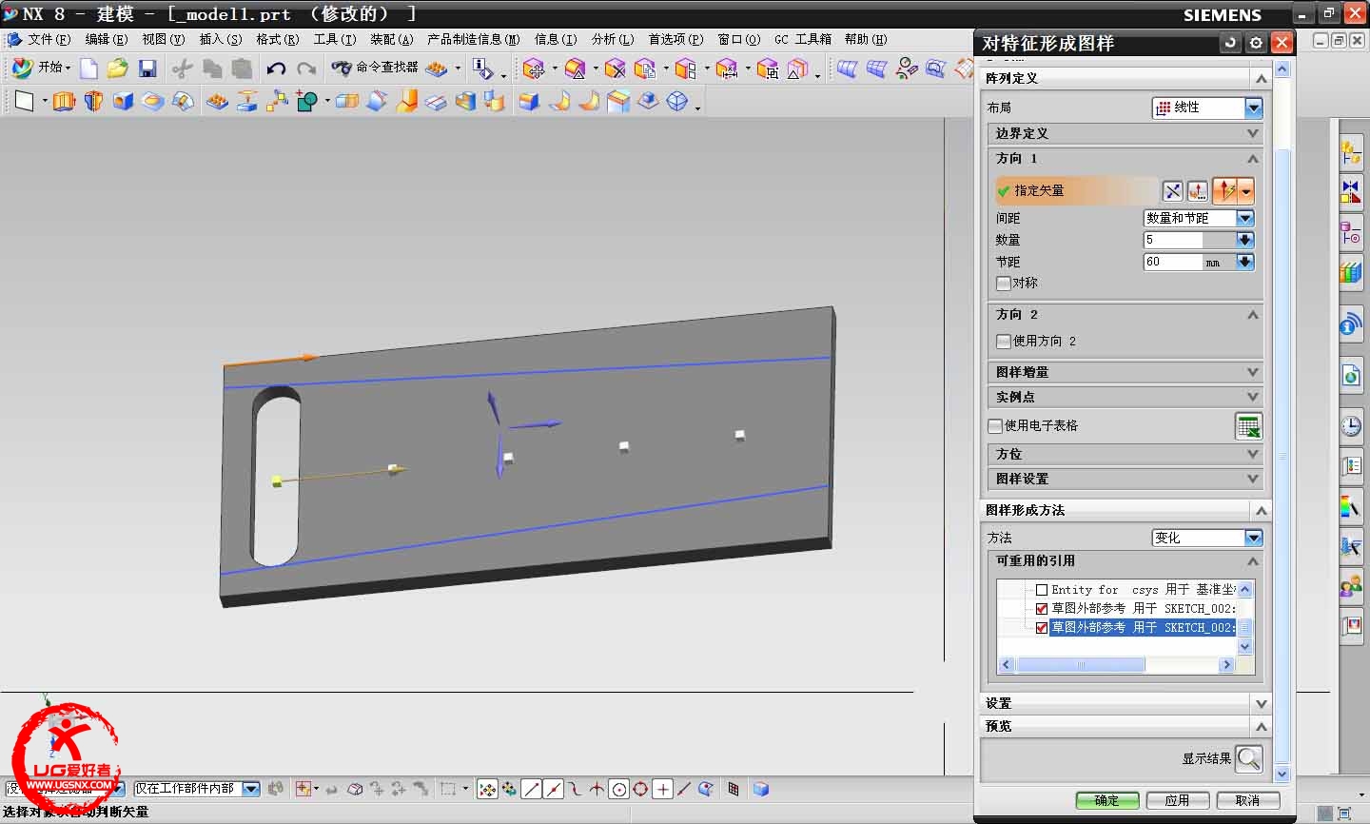Screen dimensions: 1370x824
Task: Click the snap to arc center icon
Action: tap(619, 789)
